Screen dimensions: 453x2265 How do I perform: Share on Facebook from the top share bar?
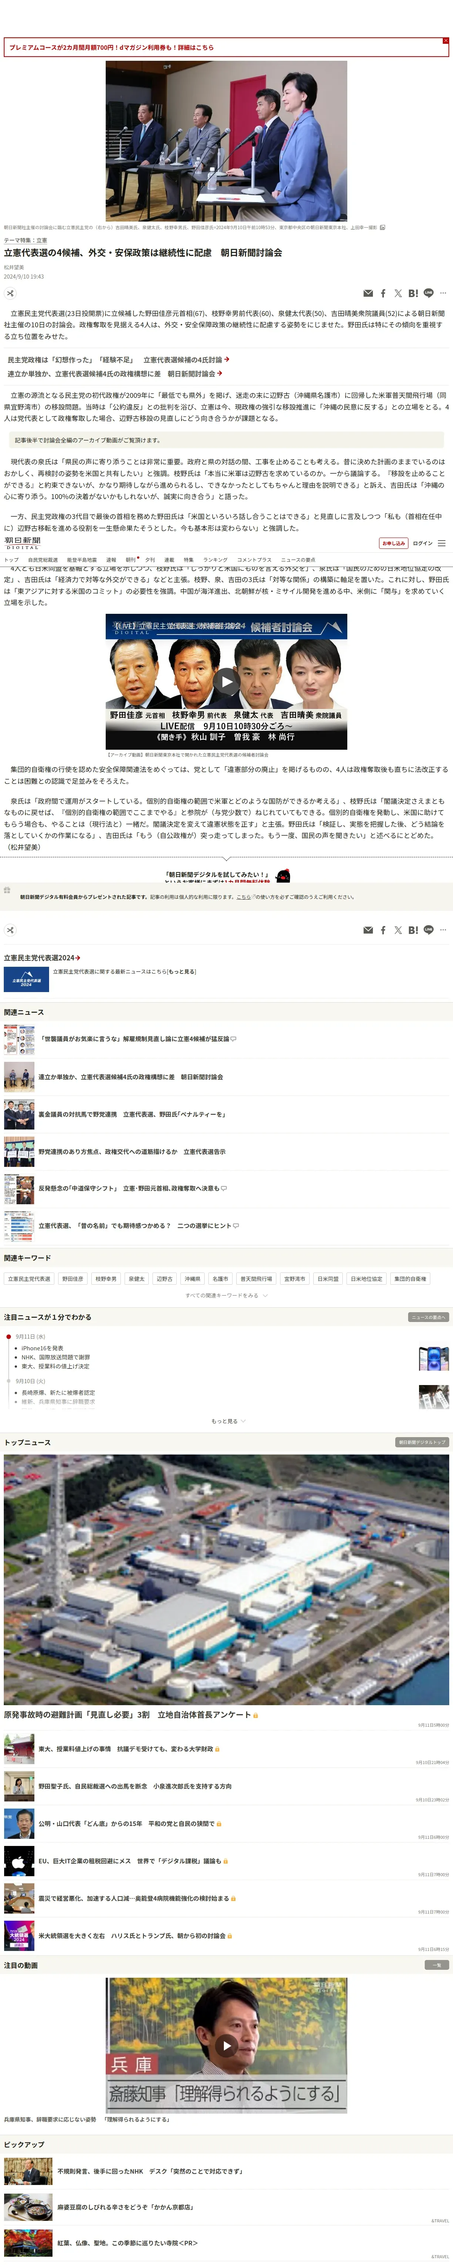[x=383, y=294]
